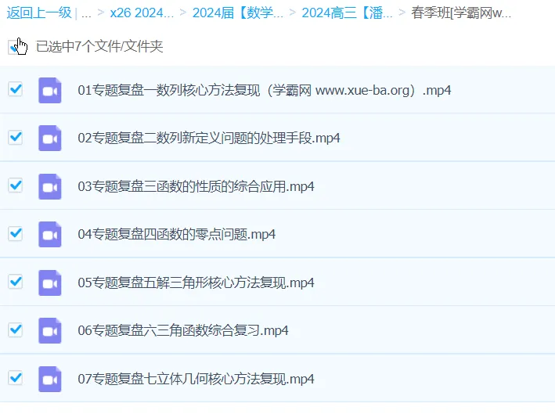
Task: Click 返回上一级 to go back
Action: click(39, 13)
